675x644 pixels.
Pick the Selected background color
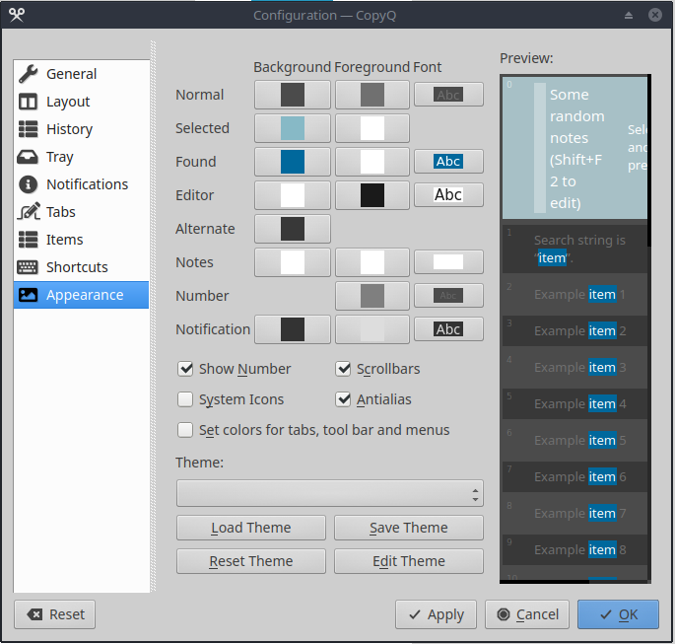[x=293, y=128]
